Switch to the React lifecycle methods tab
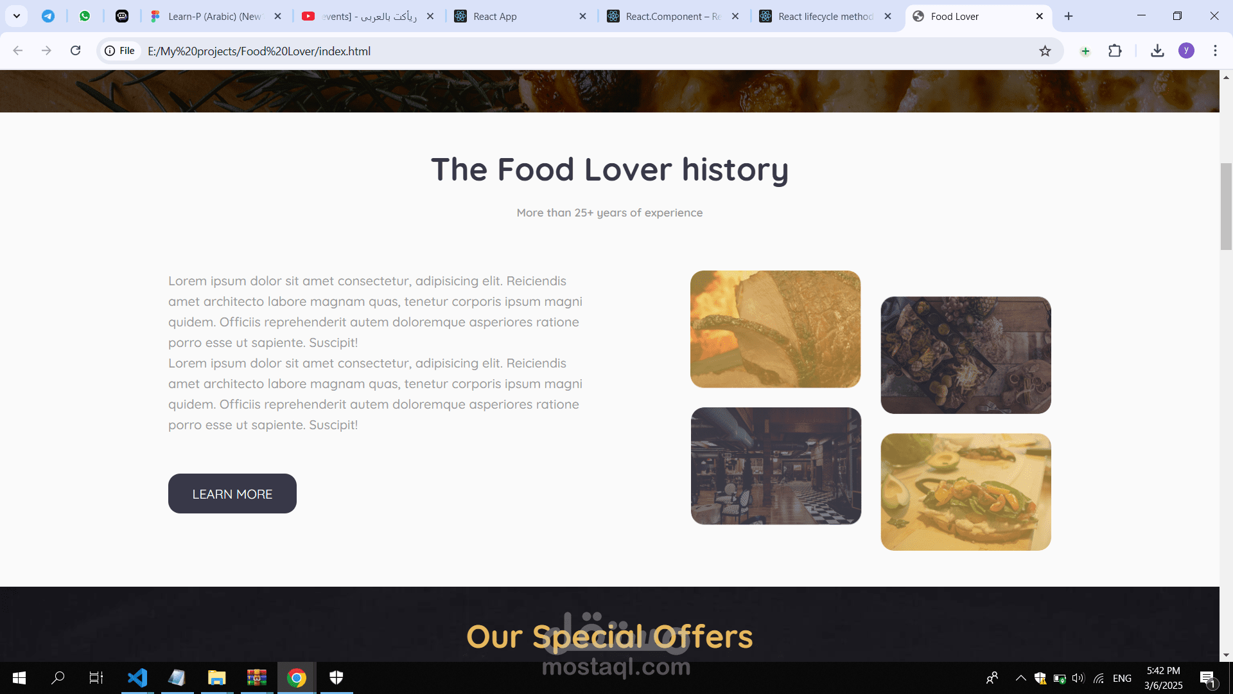The height and width of the screenshot is (694, 1233). pos(826,16)
